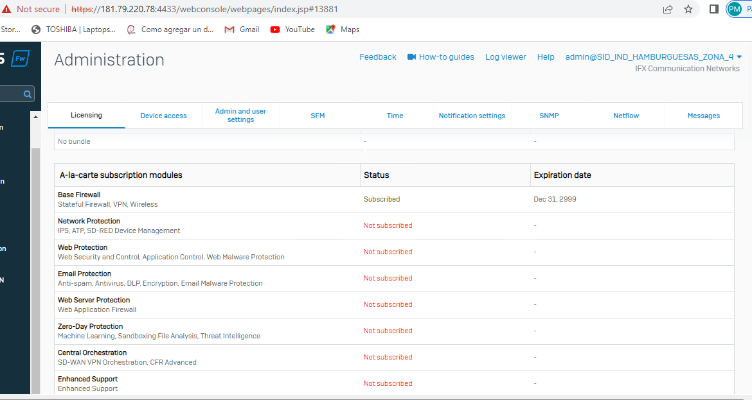Image resolution: width=752 pixels, height=400 pixels.
Task: Click the sidebar vertical scrollbar
Action: coord(35,257)
